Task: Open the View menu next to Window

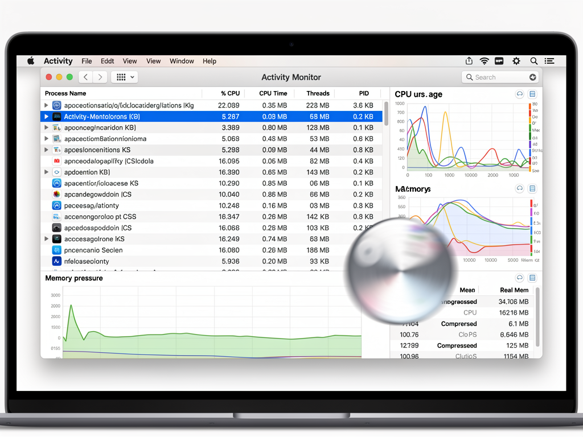Action: (x=153, y=61)
